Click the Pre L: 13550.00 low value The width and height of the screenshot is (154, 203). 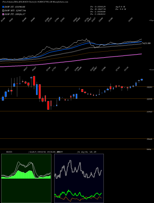(x=98, y=11)
